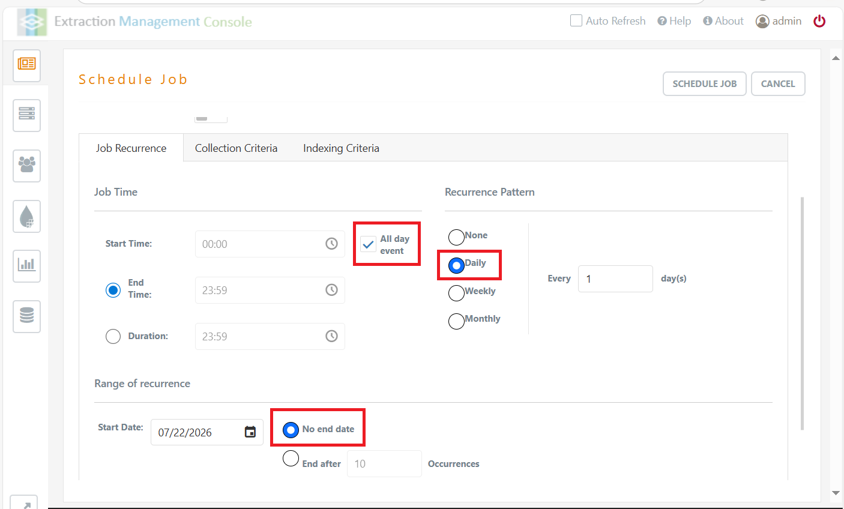Open the End Time clock picker
The height and width of the screenshot is (509, 844).
pos(331,290)
